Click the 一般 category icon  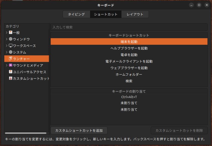coord(11,32)
